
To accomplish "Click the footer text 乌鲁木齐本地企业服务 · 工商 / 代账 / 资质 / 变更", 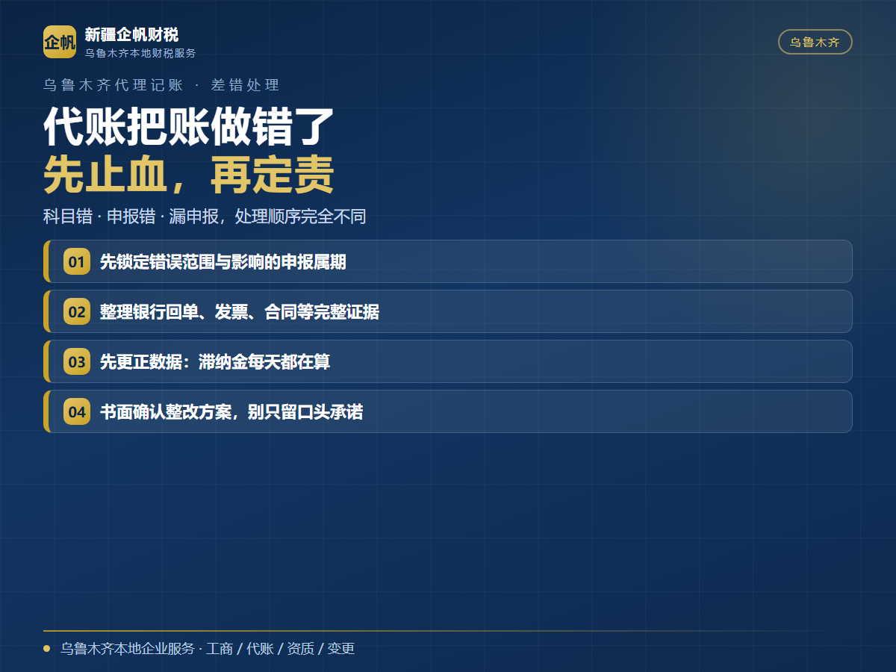I will [x=208, y=649].
